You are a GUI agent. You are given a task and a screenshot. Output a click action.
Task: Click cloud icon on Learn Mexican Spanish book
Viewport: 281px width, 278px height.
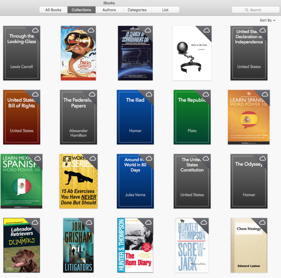click(38, 158)
